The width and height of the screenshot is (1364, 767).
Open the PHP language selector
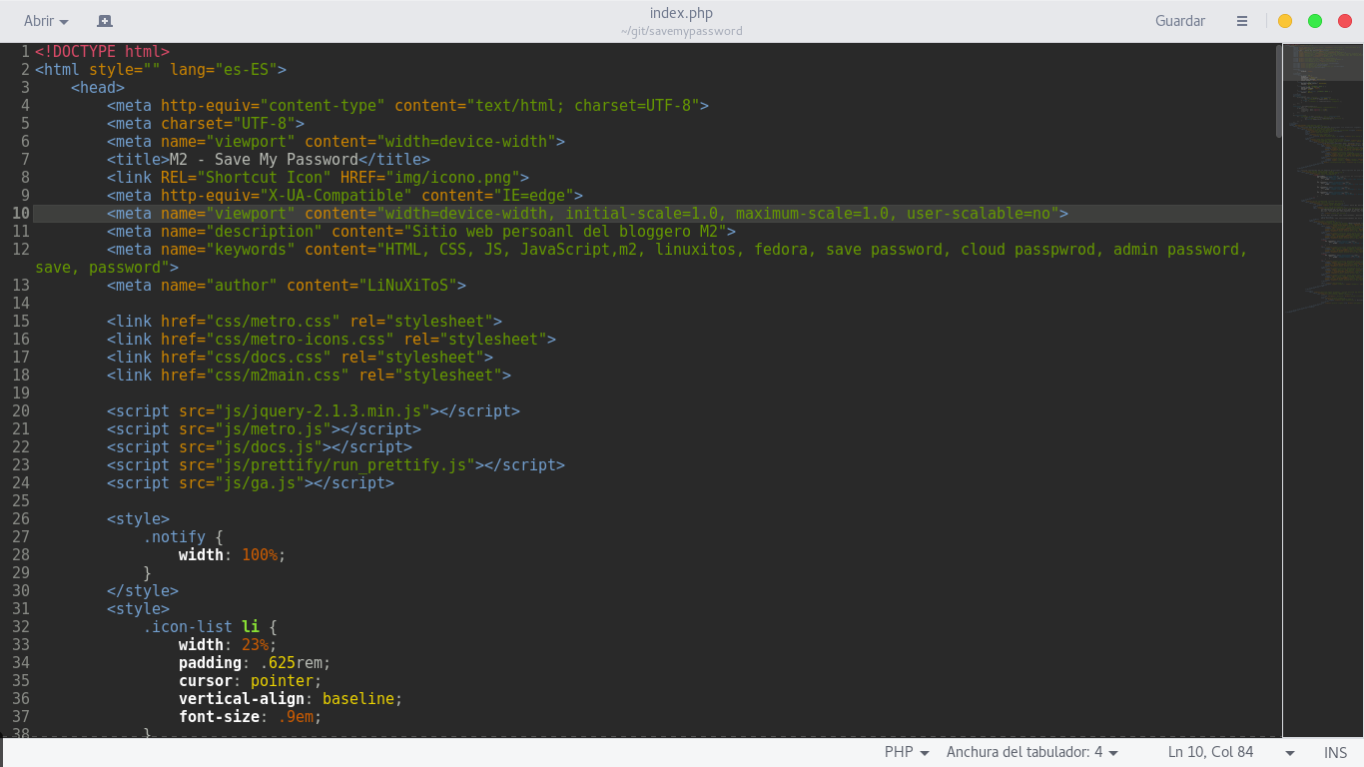(x=907, y=752)
